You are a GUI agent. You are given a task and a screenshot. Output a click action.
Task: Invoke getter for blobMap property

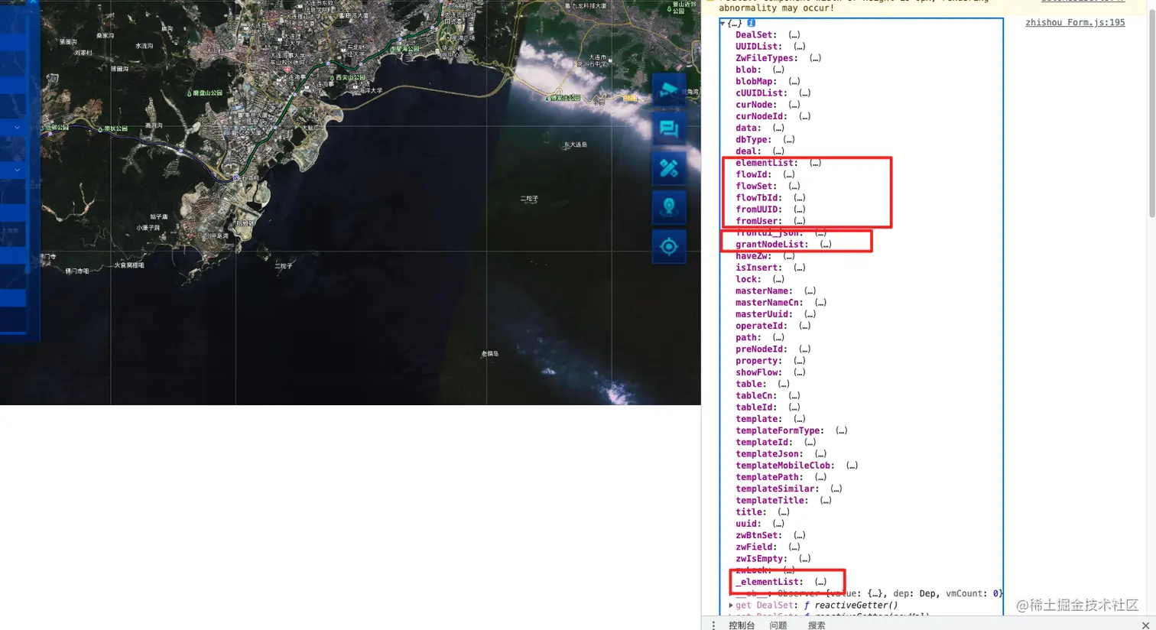[794, 82]
